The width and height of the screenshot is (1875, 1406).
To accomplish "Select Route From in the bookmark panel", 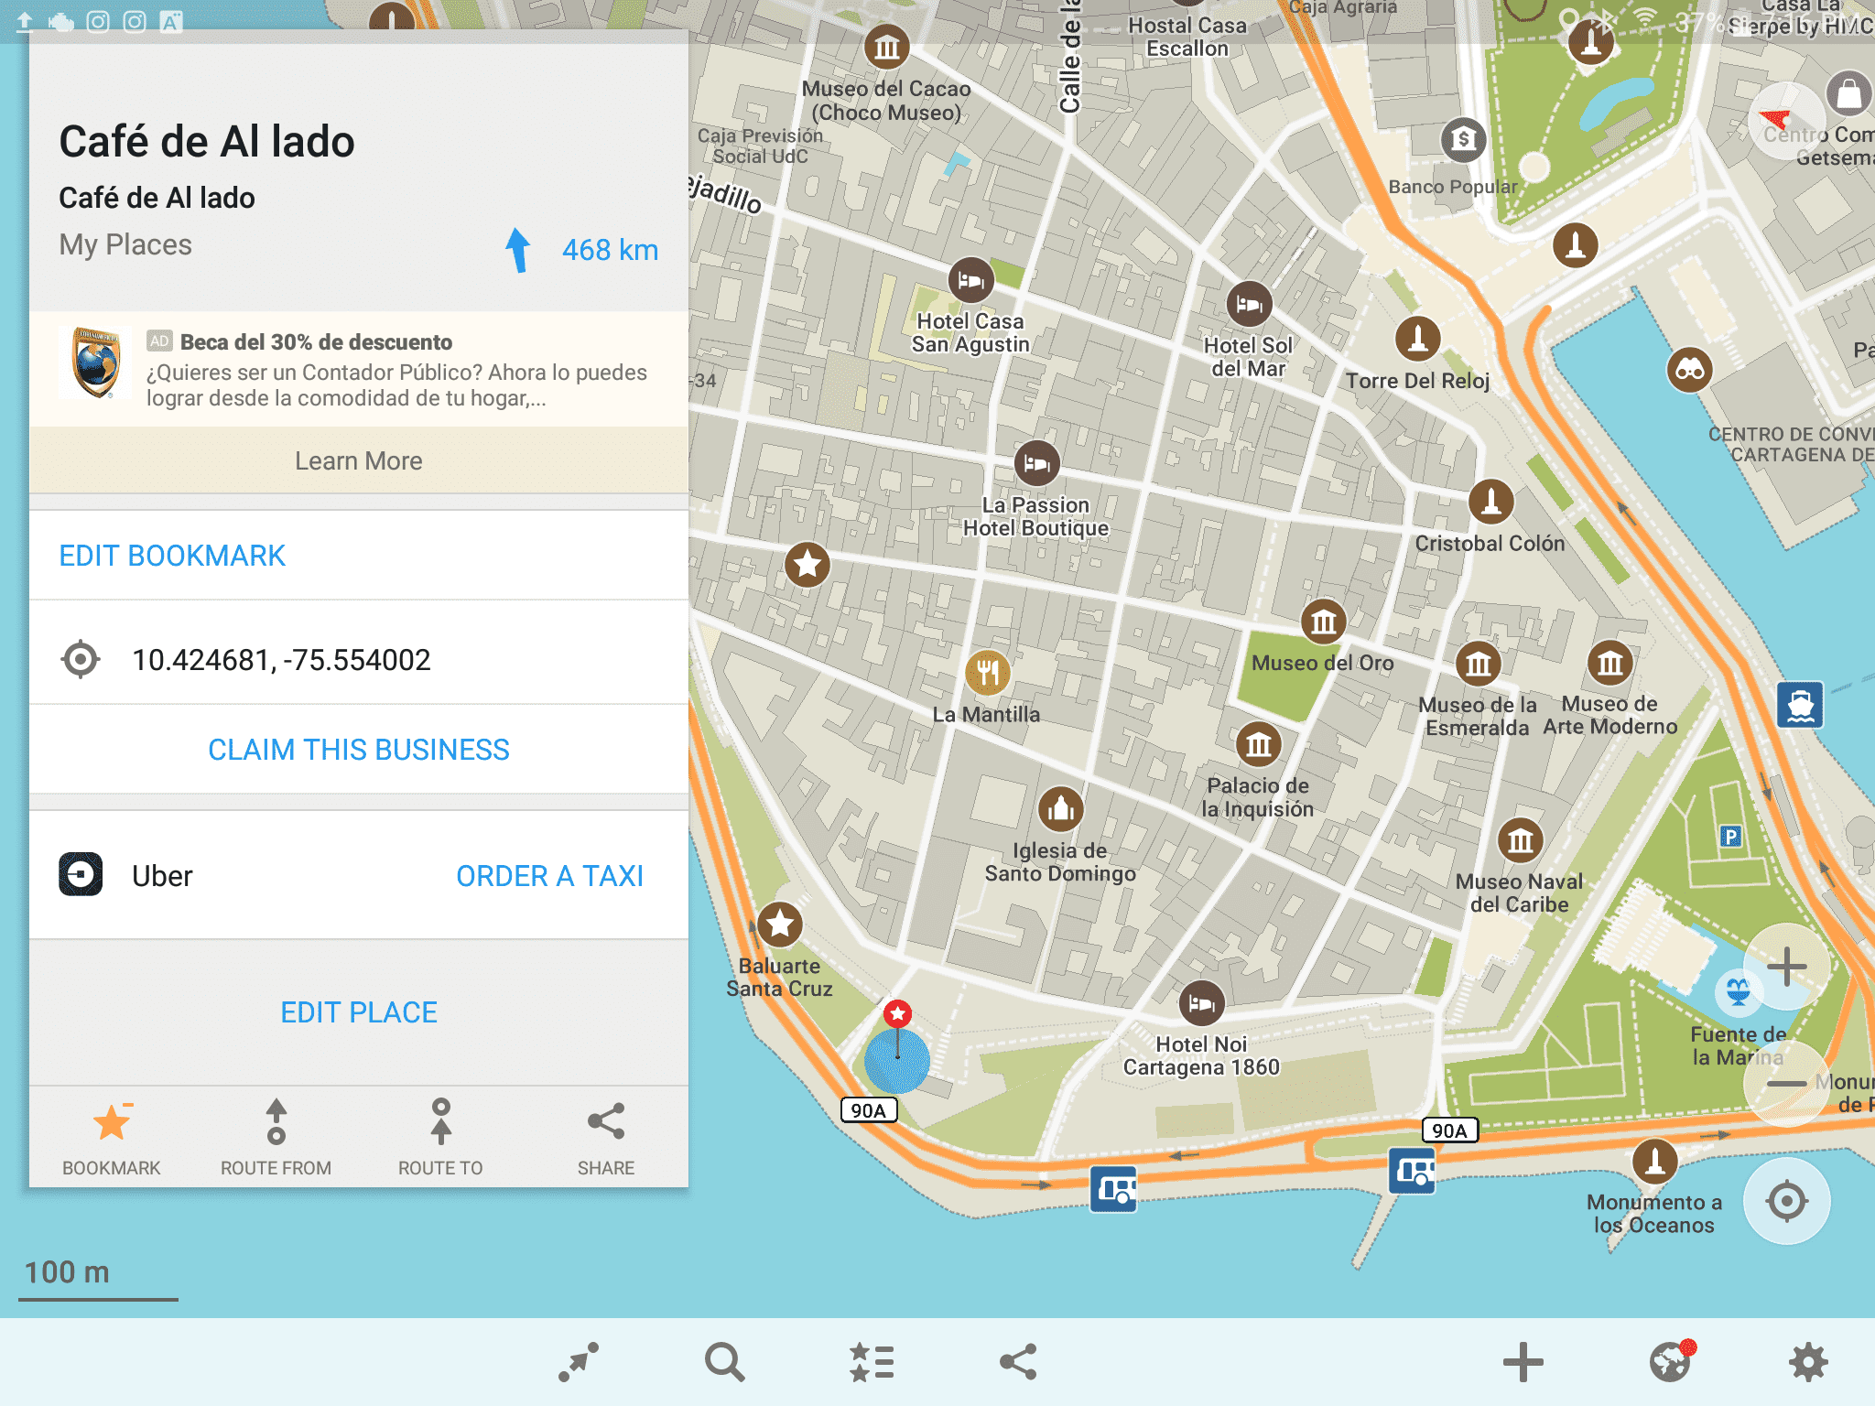I will point(276,1135).
